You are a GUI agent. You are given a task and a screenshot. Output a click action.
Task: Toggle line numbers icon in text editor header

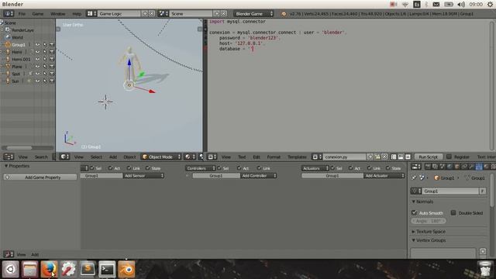(x=394, y=157)
